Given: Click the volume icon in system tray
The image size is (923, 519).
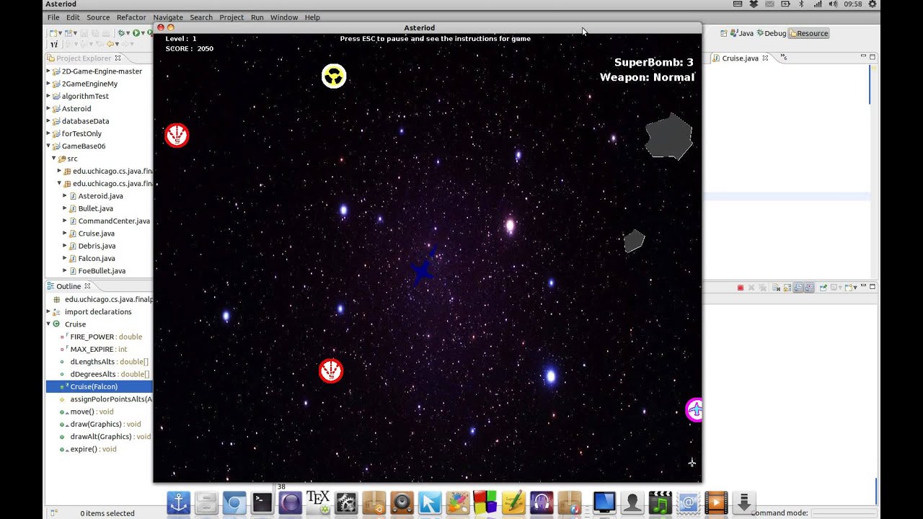Looking at the screenshot, I should pyautogui.click(x=834, y=4).
